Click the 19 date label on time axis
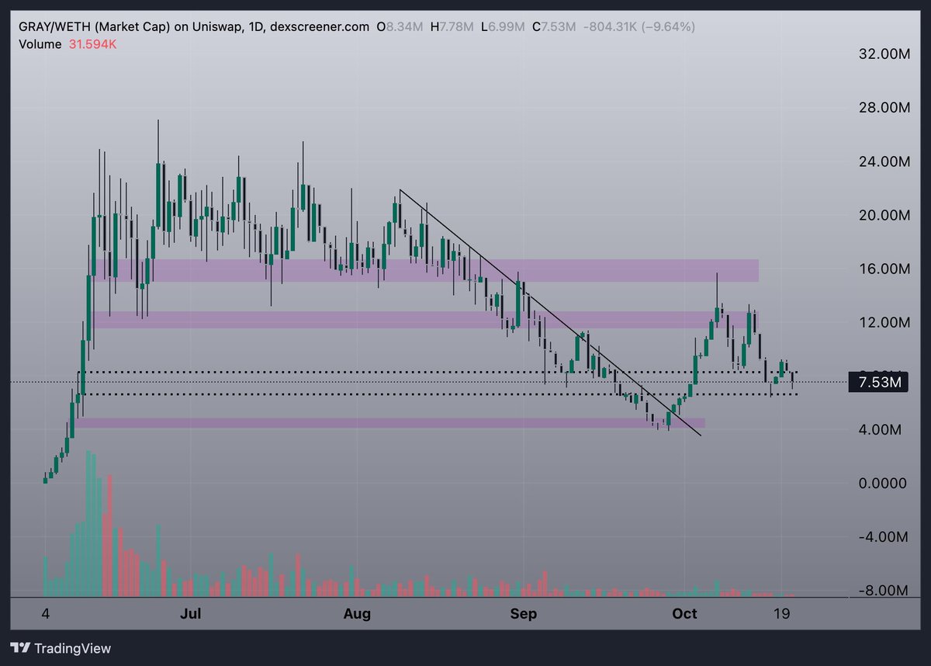 click(782, 614)
